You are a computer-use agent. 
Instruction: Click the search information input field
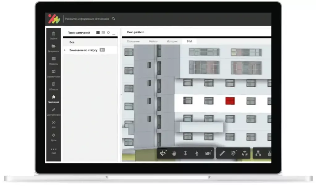tap(88, 19)
